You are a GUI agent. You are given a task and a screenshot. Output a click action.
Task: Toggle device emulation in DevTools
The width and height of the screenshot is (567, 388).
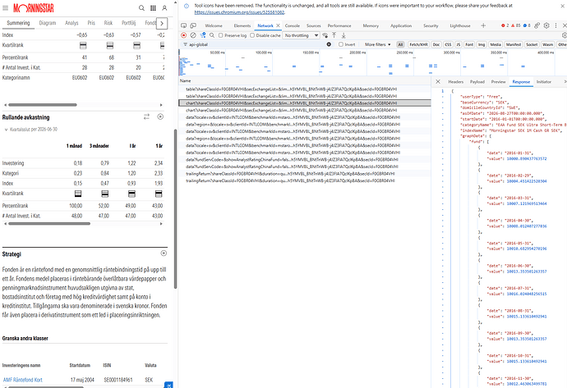[x=193, y=25]
